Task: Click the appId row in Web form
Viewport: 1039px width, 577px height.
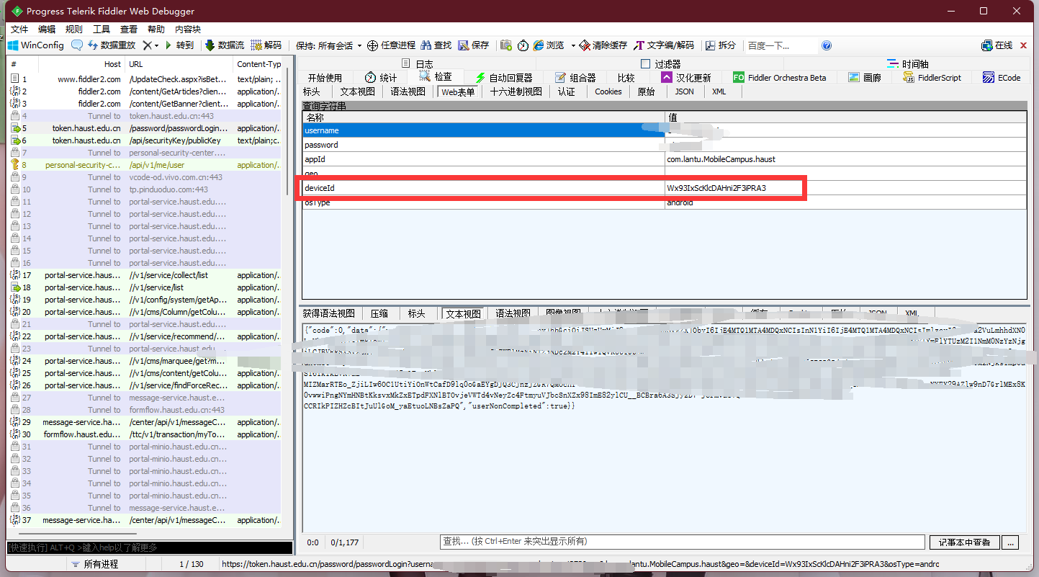Action: pos(664,159)
